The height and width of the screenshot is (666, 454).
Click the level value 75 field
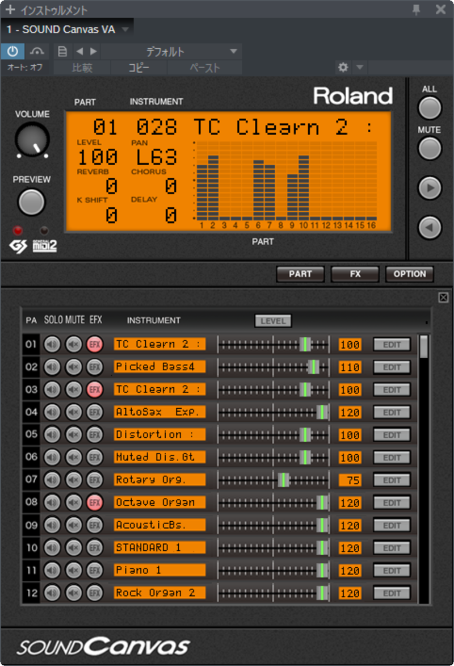pyautogui.click(x=350, y=480)
